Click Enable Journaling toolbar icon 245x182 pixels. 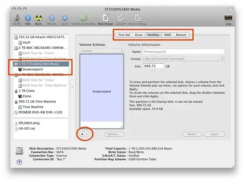coord(83,18)
